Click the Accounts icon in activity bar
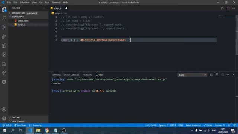The width and height of the screenshot is (238, 134). coord(4,109)
